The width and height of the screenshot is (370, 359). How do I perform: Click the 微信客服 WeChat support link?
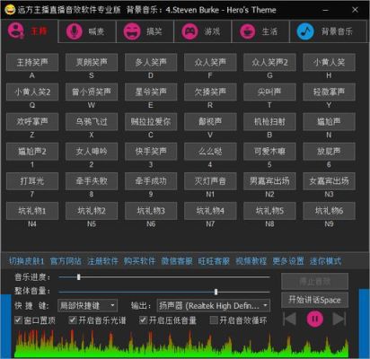coord(177,261)
